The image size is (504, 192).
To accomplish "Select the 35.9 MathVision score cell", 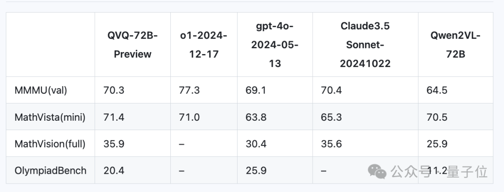I will tap(114, 144).
